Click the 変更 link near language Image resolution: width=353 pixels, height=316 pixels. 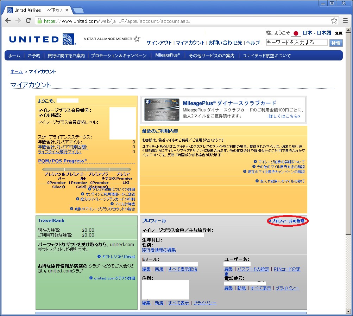(x=339, y=33)
